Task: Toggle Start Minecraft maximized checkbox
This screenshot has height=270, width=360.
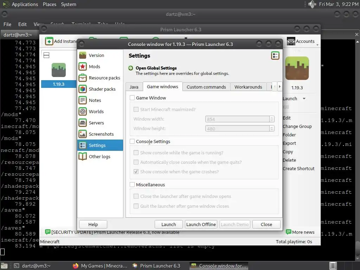Action: (136, 109)
